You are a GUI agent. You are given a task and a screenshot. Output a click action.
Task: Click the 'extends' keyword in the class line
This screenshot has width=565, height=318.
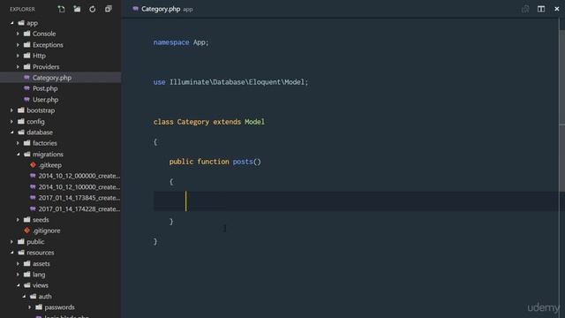click(x=227, y=122)
